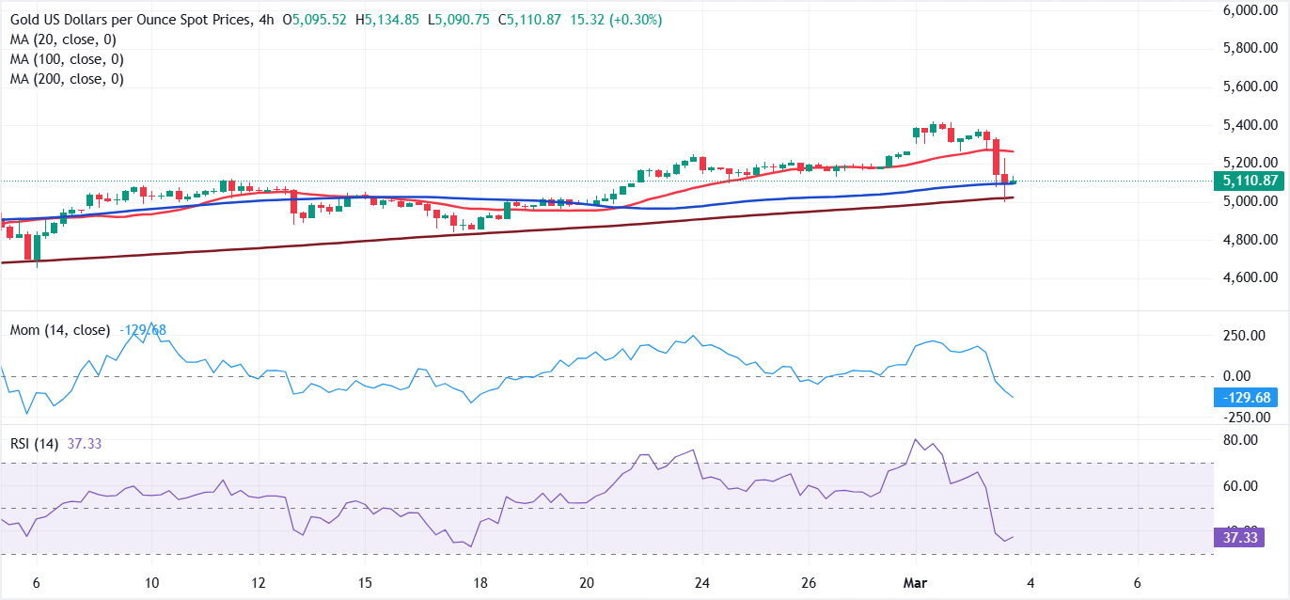The width and height of the screenshot is (1290, 600).
Task: Click the purple 37.33 label on RSI axis
Action: coord(1241,535)
